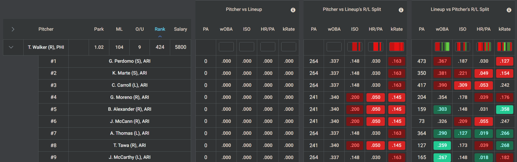Sort by Rank column header

pyautogui.click(x=160, y=29)
